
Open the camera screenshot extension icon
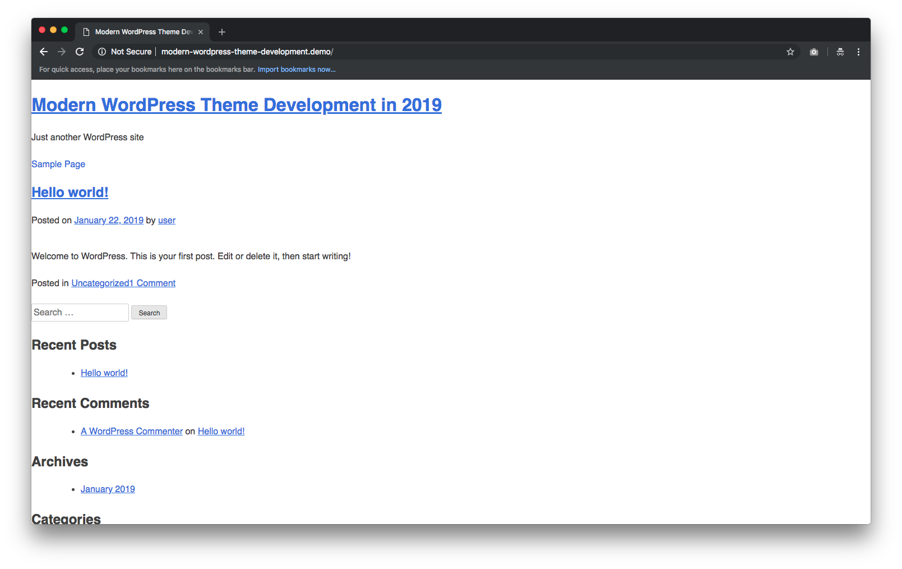point(814,52)
